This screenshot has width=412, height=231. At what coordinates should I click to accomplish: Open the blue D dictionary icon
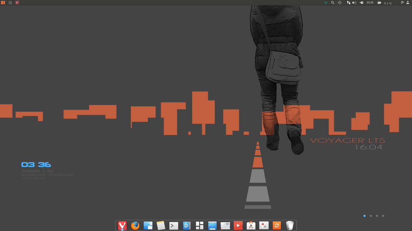click(x=187, y=225)
